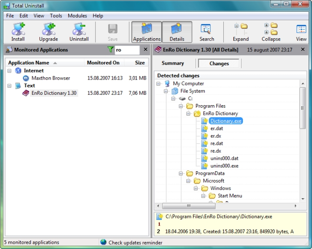Click the filter text field containing 'ro'

(128, 50)
